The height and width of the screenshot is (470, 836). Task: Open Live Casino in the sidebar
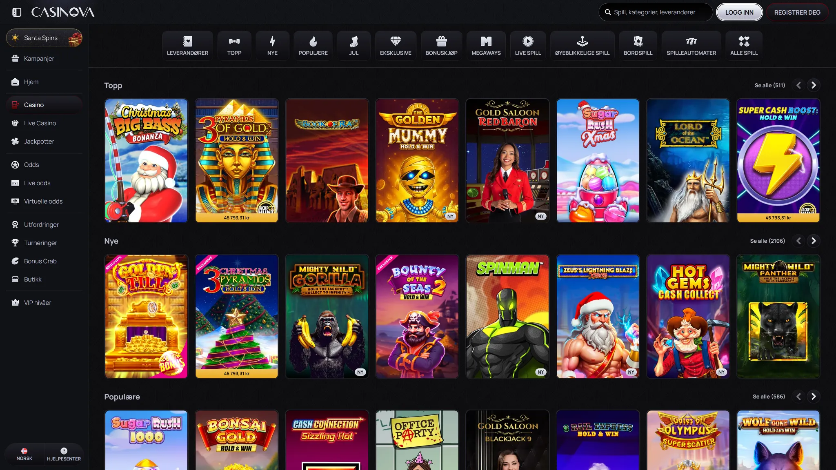(x=40, y=123)
